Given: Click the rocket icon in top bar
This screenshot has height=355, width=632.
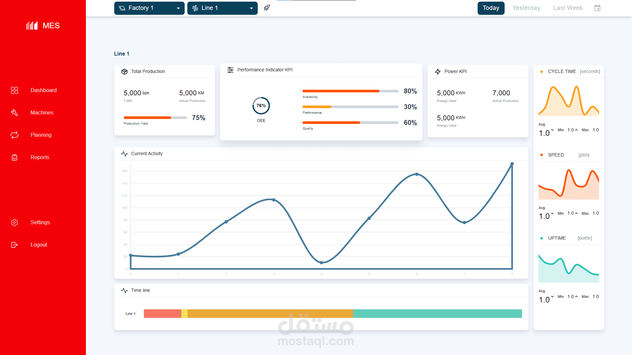Looking at the screenshot, I should (x=267, y=8).
